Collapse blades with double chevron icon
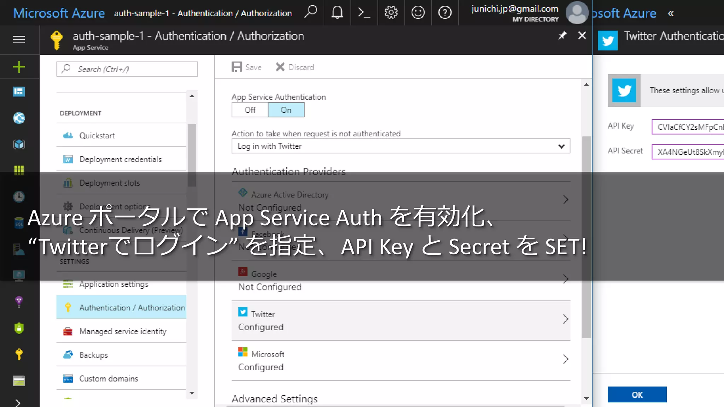The width and height of the screenshot is (724, 407). 671,13
